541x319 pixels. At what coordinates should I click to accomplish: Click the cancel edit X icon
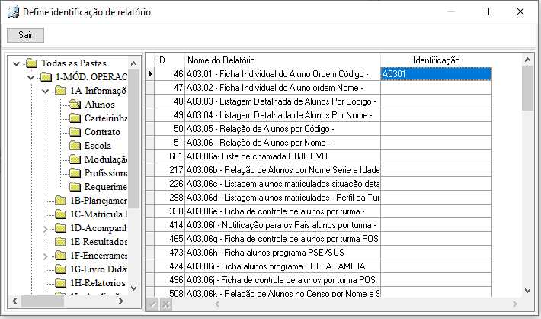166,304
